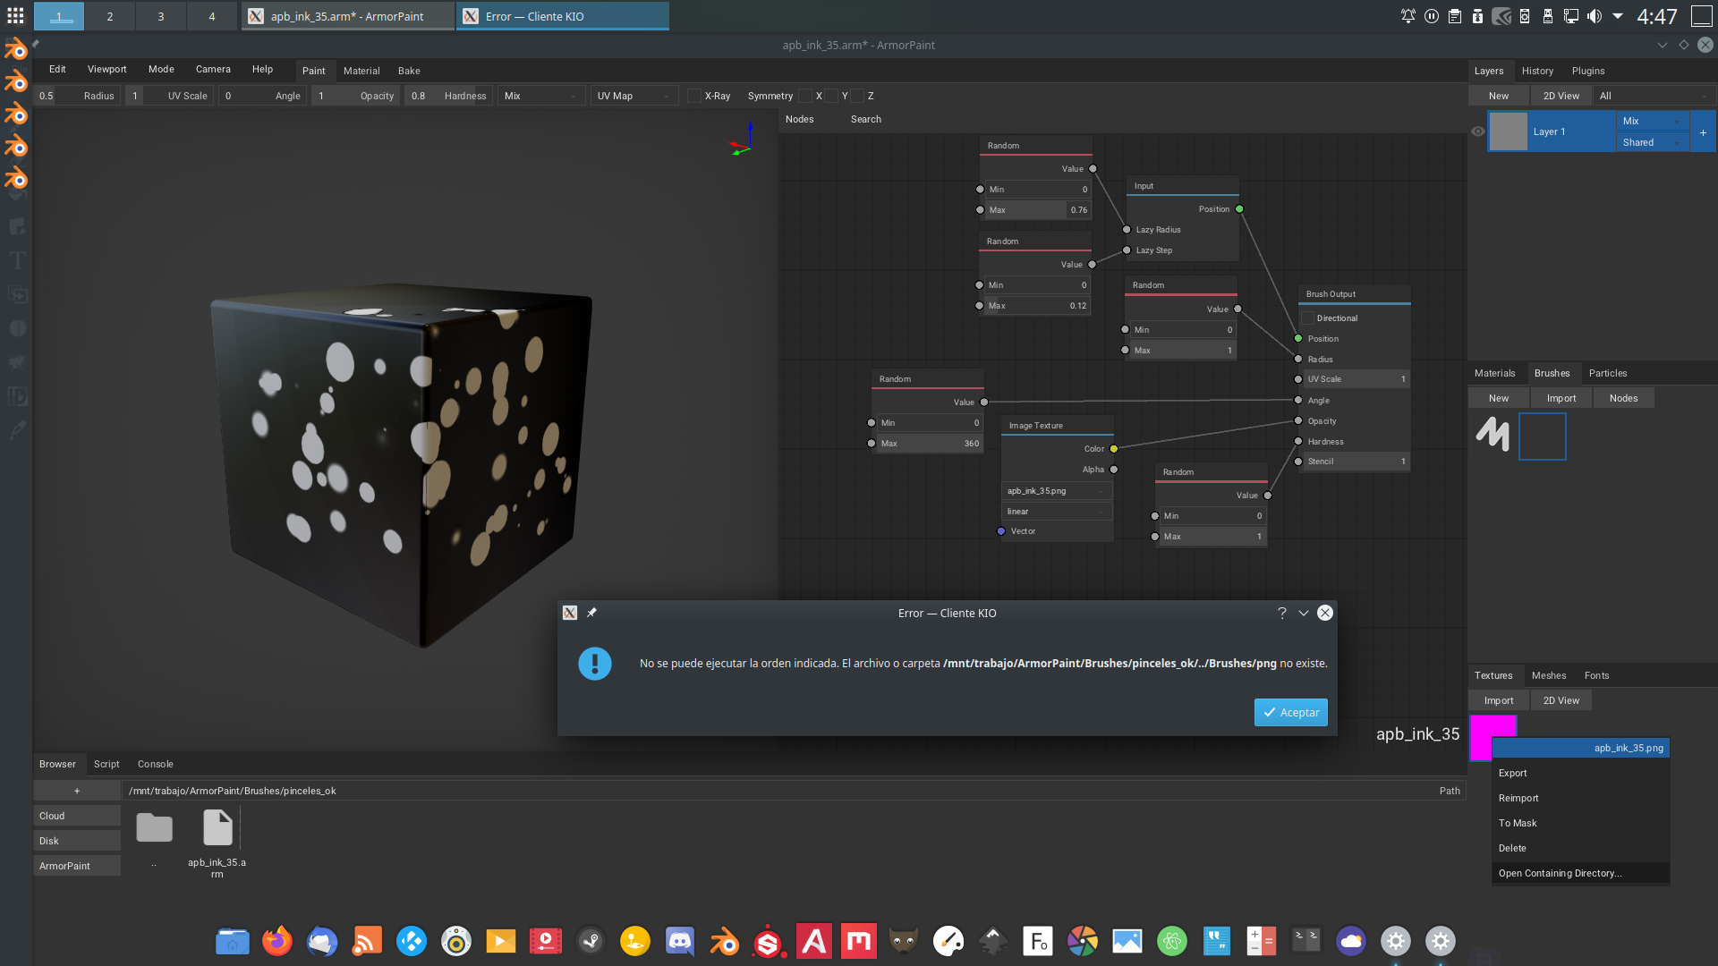Select the M brush thumbnail
This screenshot has width=1718, height=966.
(x=1493, y=436)
